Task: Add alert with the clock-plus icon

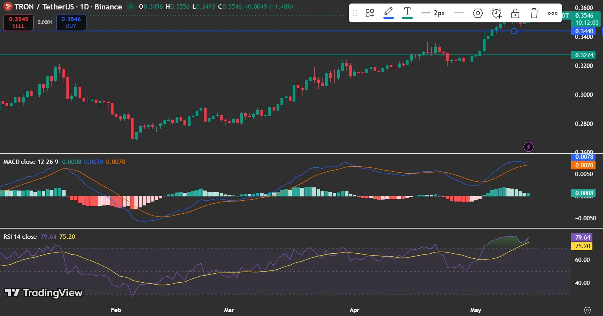Action: point(497,13)
